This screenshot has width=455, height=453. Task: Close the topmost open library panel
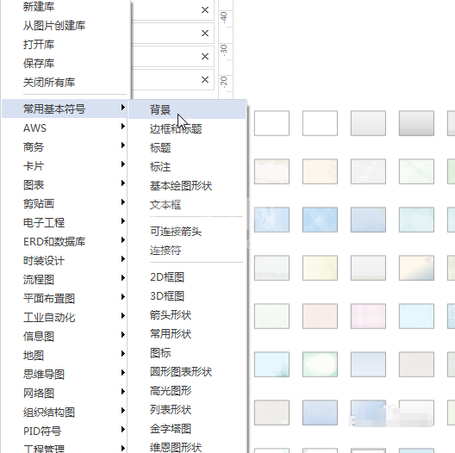coord(205,9)
